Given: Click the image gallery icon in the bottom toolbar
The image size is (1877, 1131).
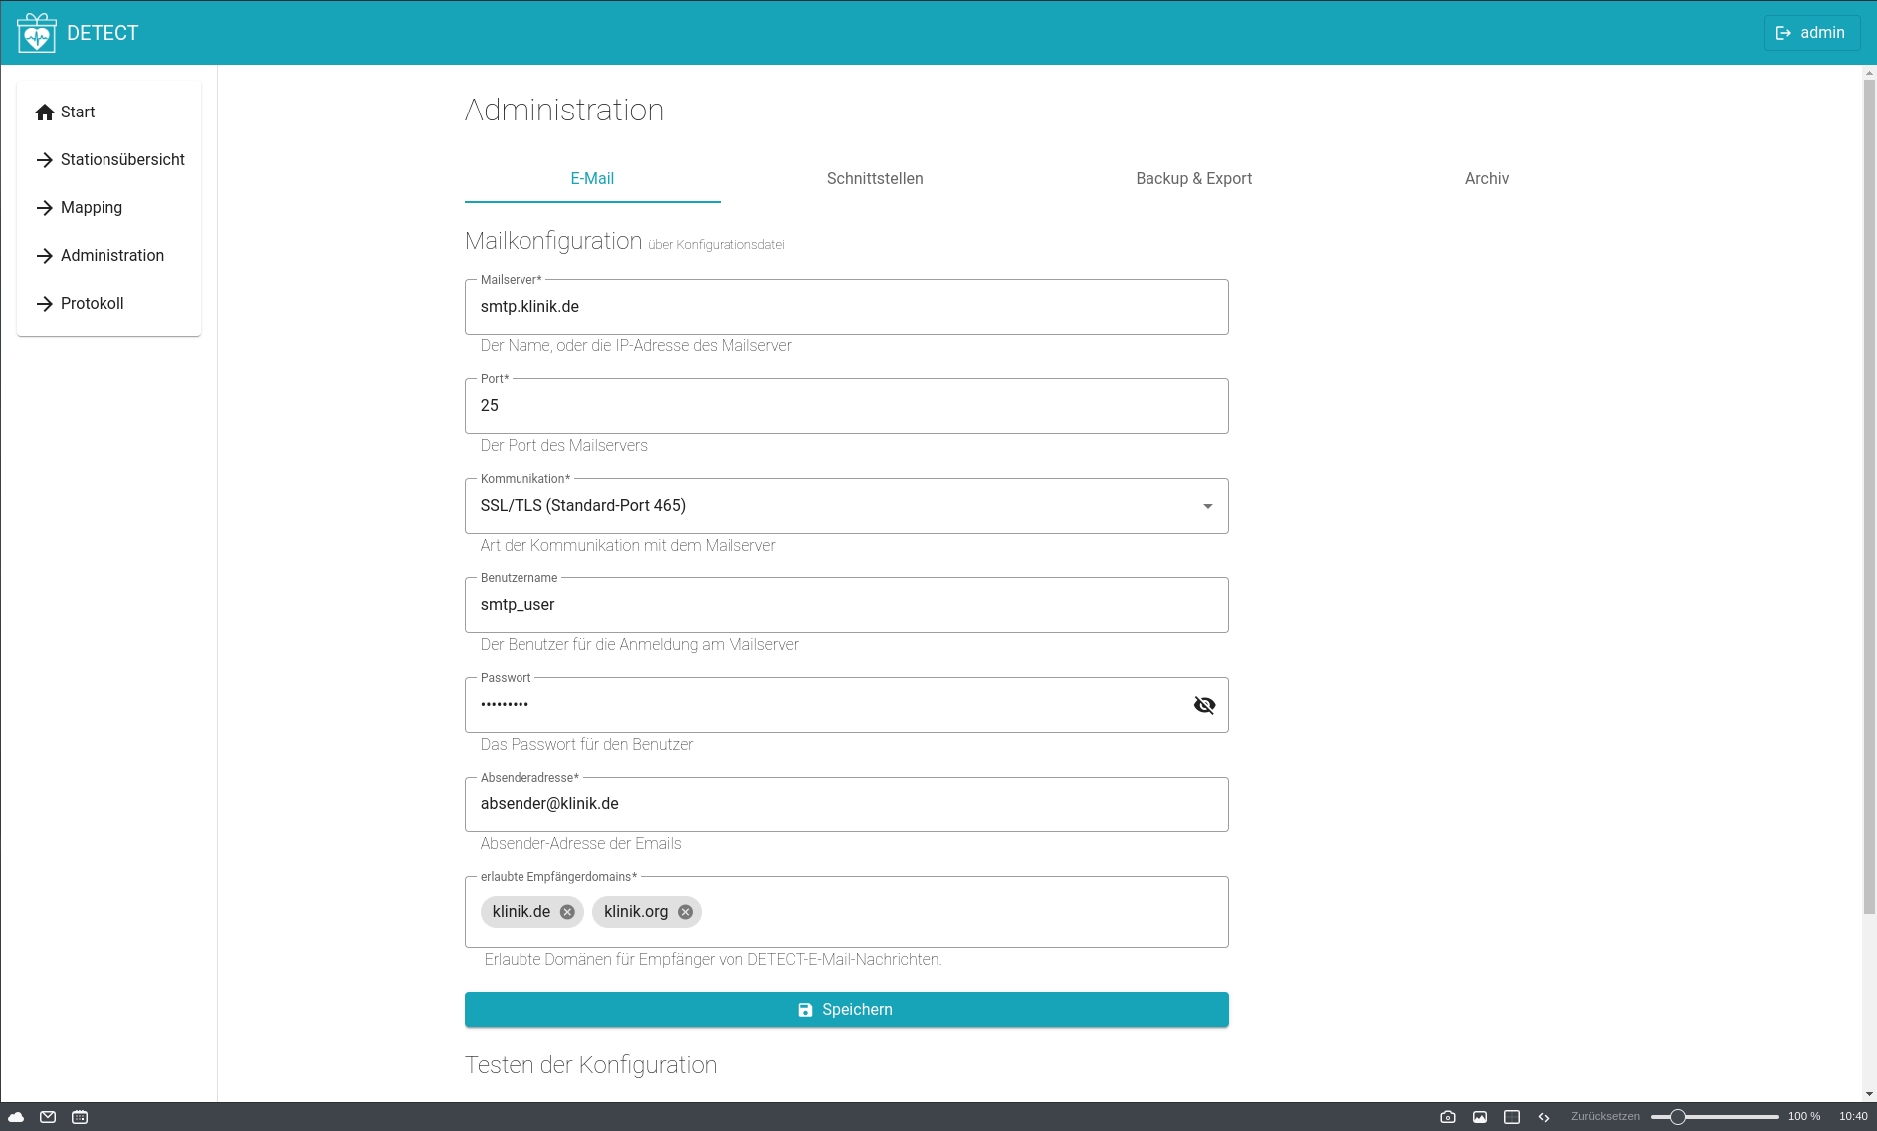Looking at the screenshot, I should tap(1480, 1116).
